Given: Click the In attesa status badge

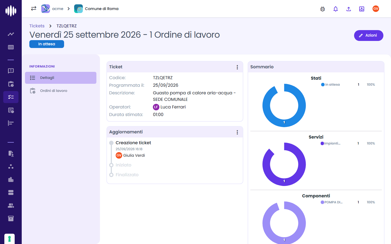Looking at the screenshot, I should tap(47, 44).
